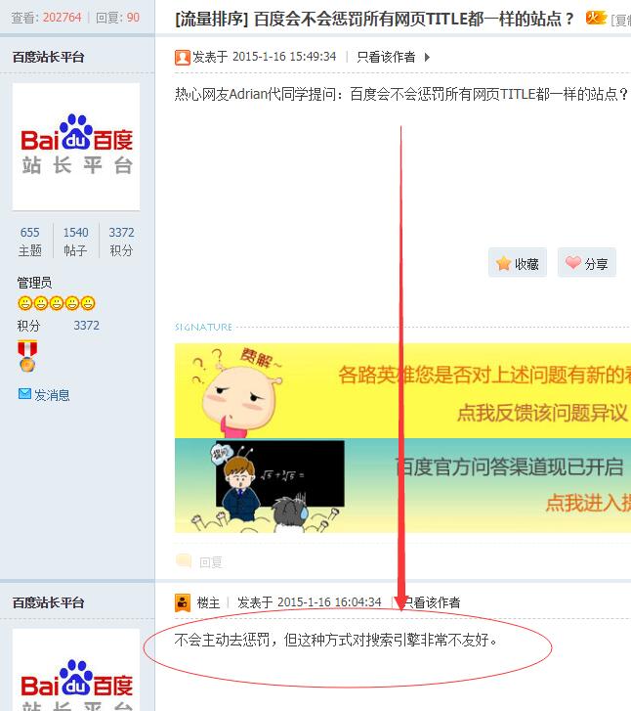The width and height of the screenshot is (631, 711).
Task: Open the yellow 点我反馈该问题异议 banner
Action: [402, 390]
